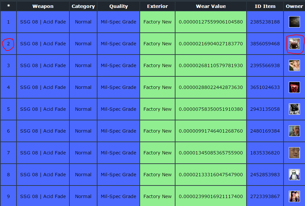This screenshot has height=206, width=305.
Task: Click ID item 3856059468
Action: coord(265,44)
